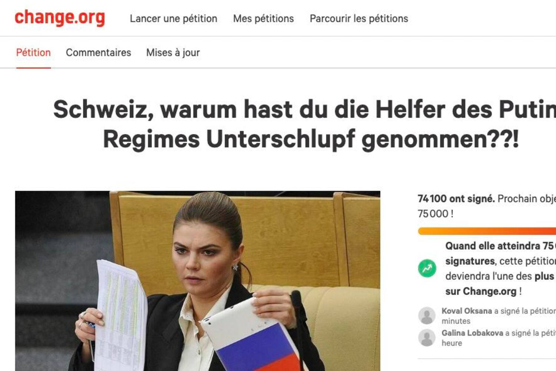Image resolution: width=556 pixels, height=371 pixels.
Task: Switch to the Mises à jour tab
Action: (x=173, y=53)
